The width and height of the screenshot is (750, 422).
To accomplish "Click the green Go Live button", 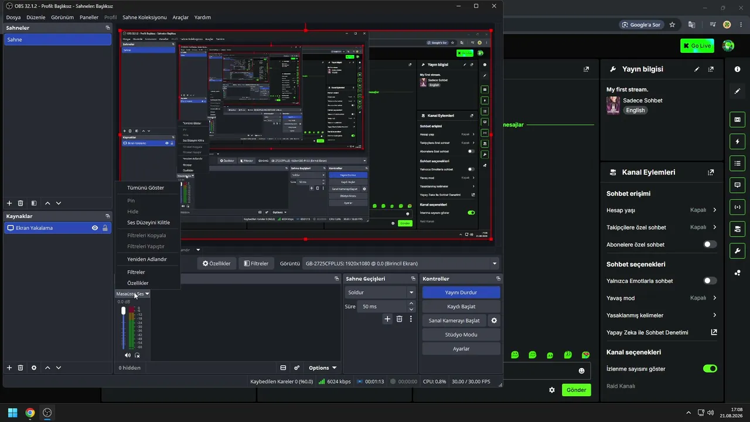I will click(697, 46).
